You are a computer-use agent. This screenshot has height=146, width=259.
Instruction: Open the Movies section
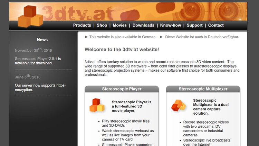(120, 25)
